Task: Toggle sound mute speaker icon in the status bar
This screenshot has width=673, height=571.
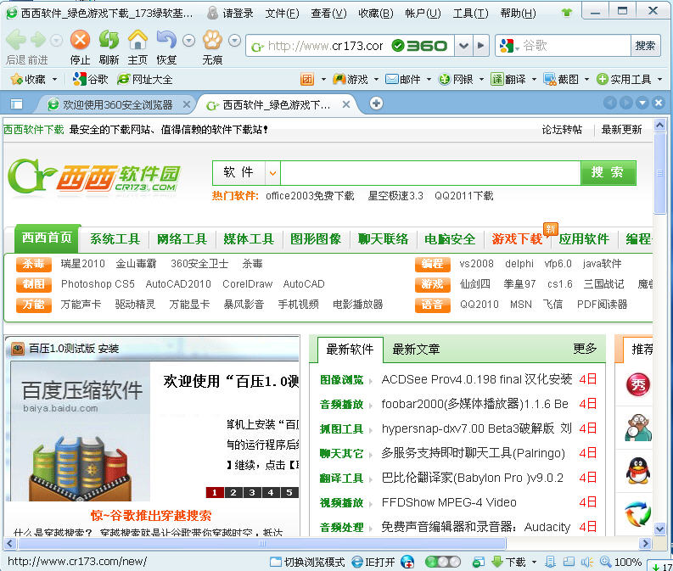Action: (587, 562)
